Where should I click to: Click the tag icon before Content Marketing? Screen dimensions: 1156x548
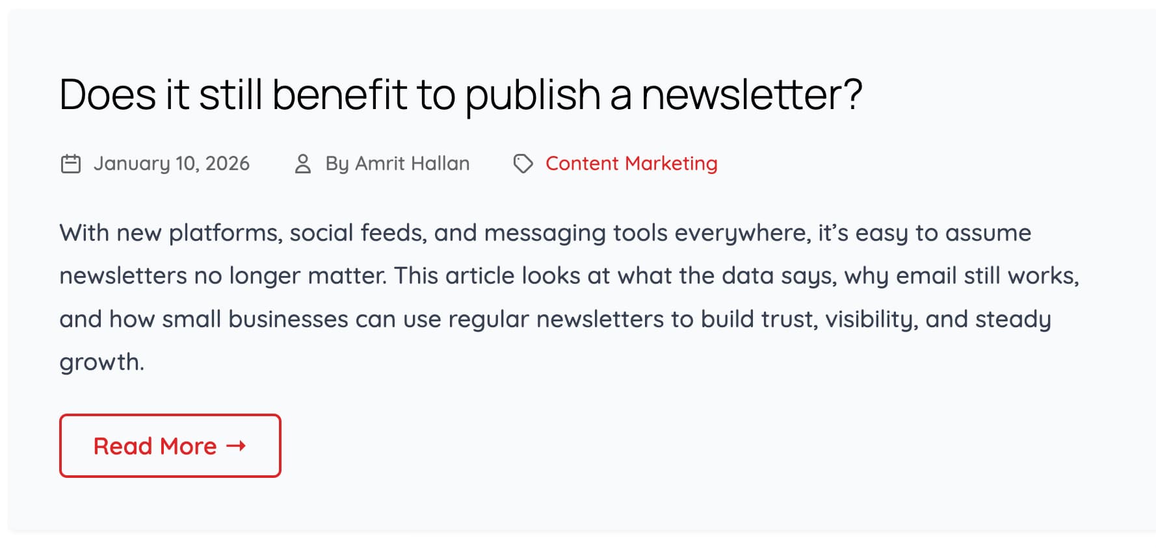523,164
